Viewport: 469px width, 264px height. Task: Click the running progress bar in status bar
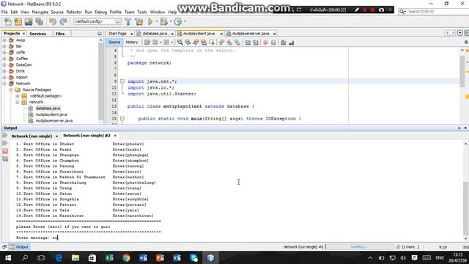(x=359, y=247)
